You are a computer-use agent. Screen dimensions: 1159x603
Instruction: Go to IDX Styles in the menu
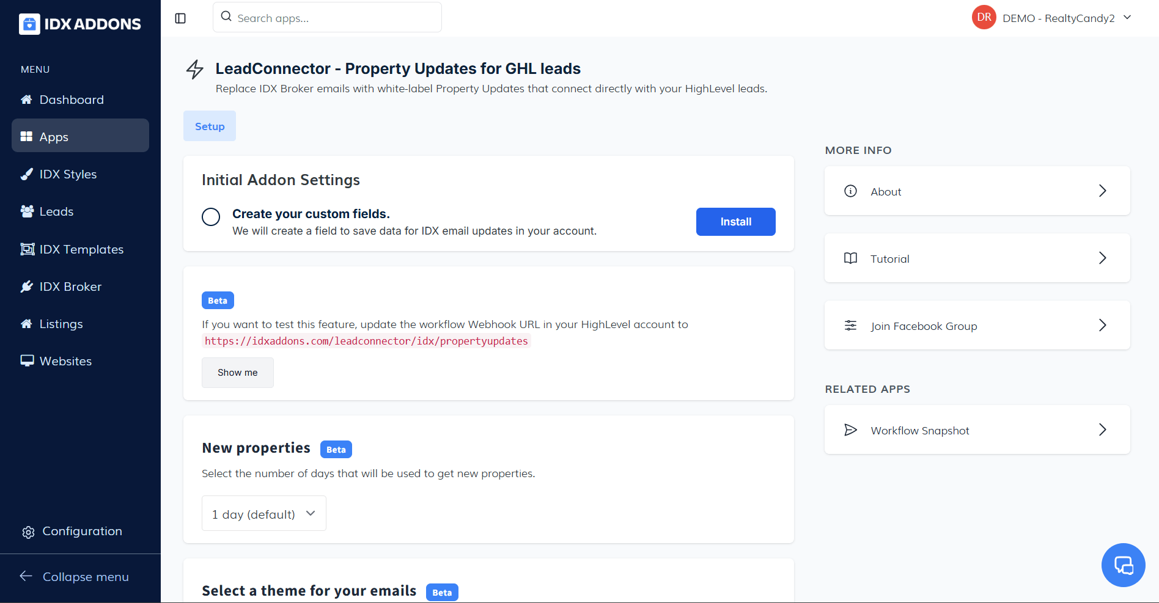[x=68, y=174]
